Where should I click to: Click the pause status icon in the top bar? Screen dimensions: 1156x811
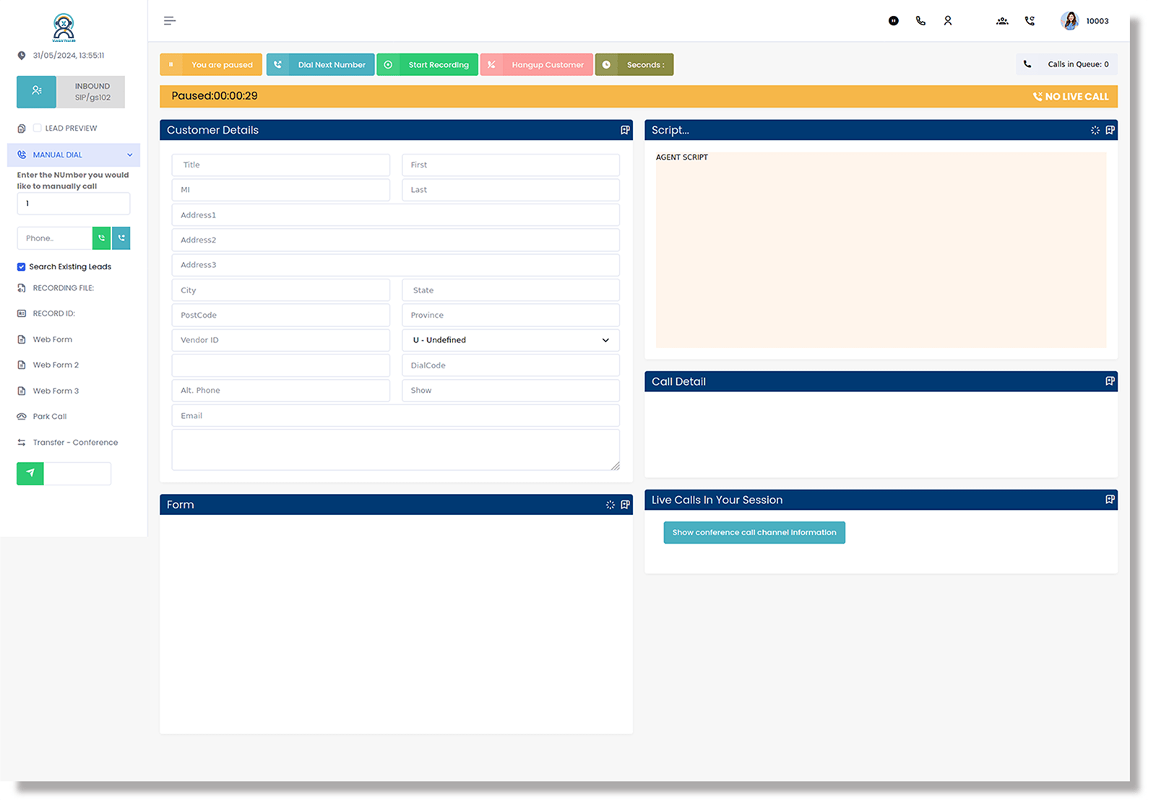pyautogui.click(x=893, y=21)
